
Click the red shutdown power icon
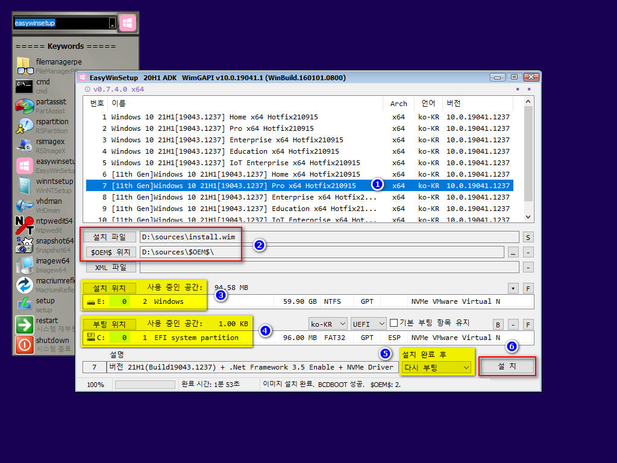[x=24, y=345]
